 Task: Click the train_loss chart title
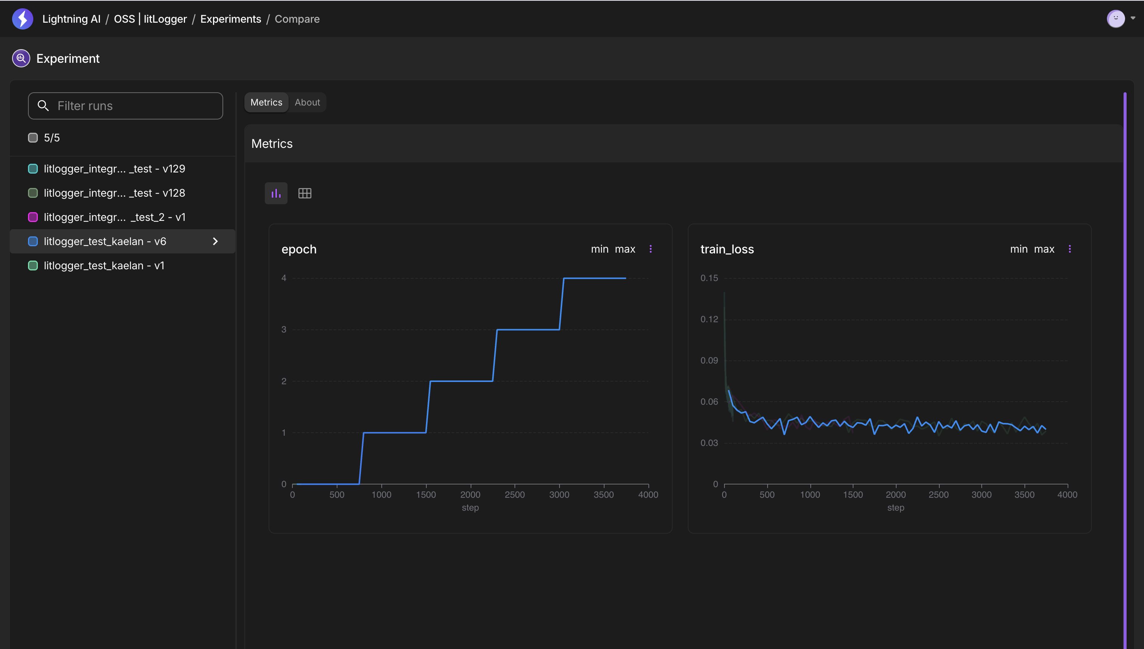pos(727,249)
